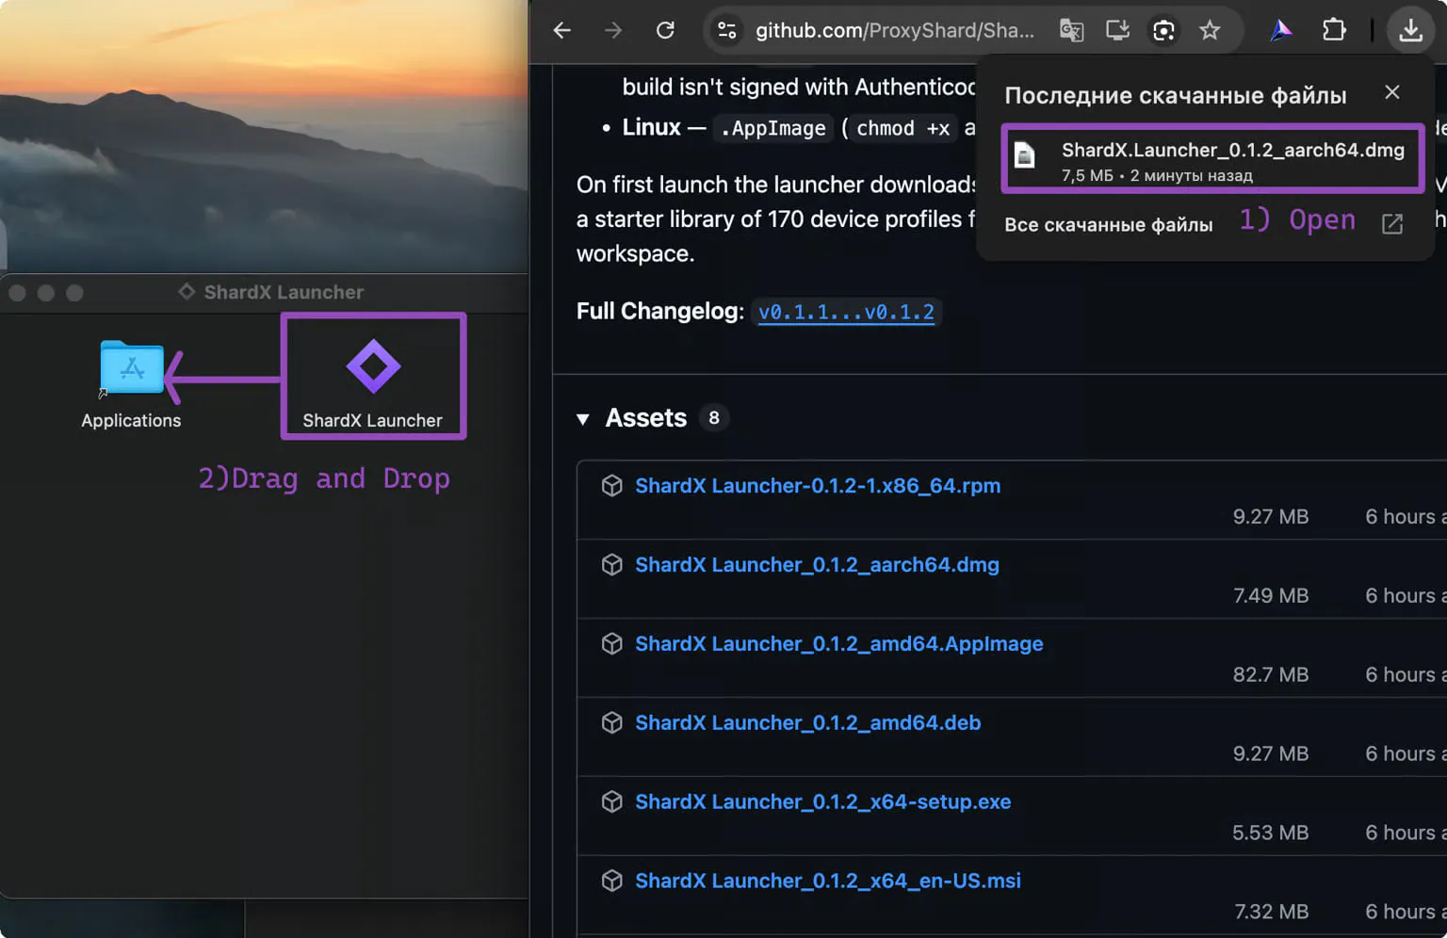Download ShardX Launcher_0.1.2_x64_en-US.msi
The image size is (1447, 938).
[x=828, y=881]
